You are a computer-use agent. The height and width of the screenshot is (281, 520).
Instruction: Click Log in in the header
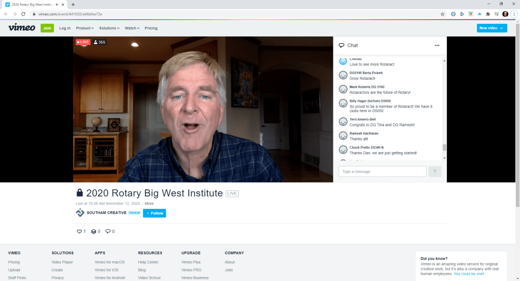click(65, 28)
